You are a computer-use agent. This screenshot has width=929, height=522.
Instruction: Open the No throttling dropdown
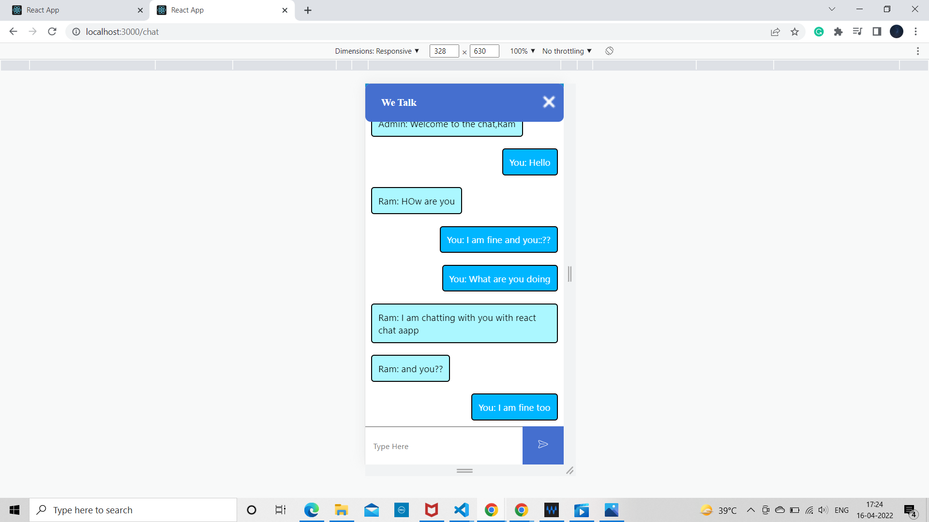pos(566,51)
